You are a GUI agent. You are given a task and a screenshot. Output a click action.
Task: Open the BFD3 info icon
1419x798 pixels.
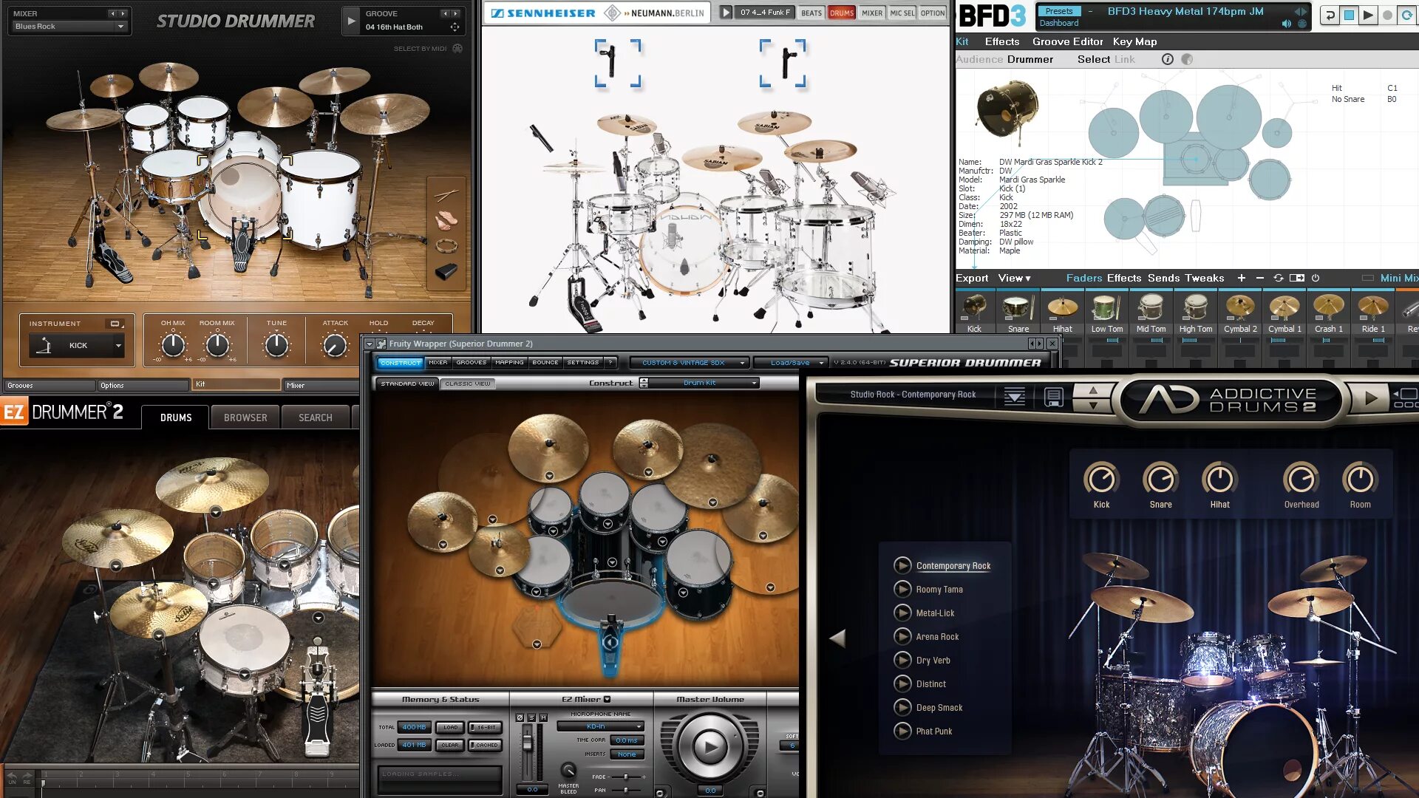[1168, 59]
